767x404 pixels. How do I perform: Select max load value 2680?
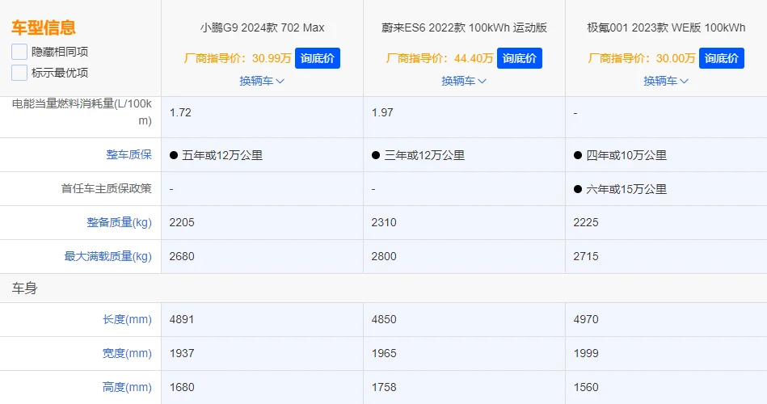[x=182, y=256]
